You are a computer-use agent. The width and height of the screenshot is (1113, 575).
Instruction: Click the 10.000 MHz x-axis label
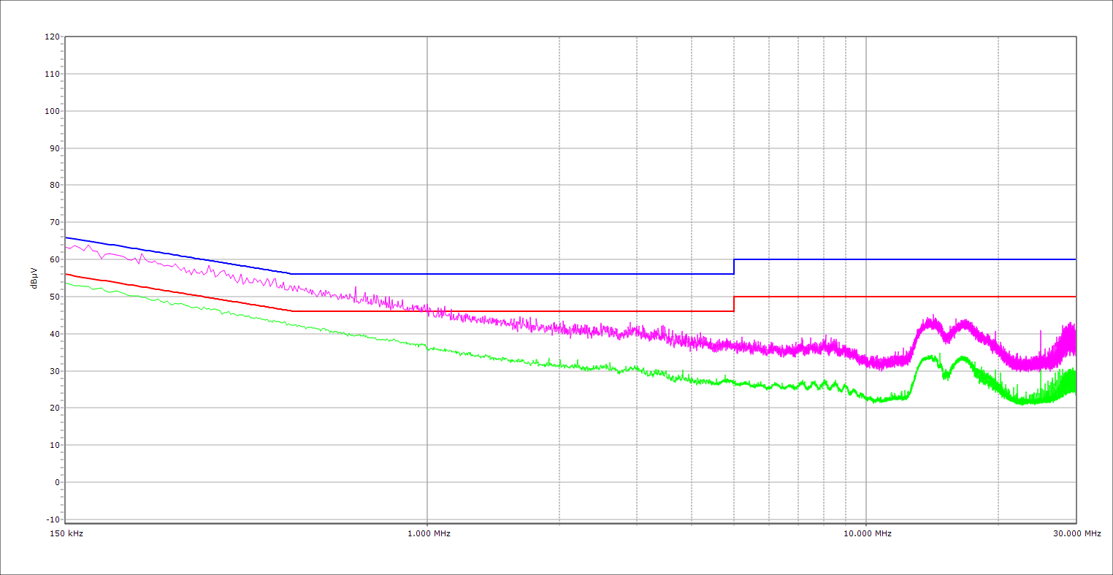[x=868, y=533]
